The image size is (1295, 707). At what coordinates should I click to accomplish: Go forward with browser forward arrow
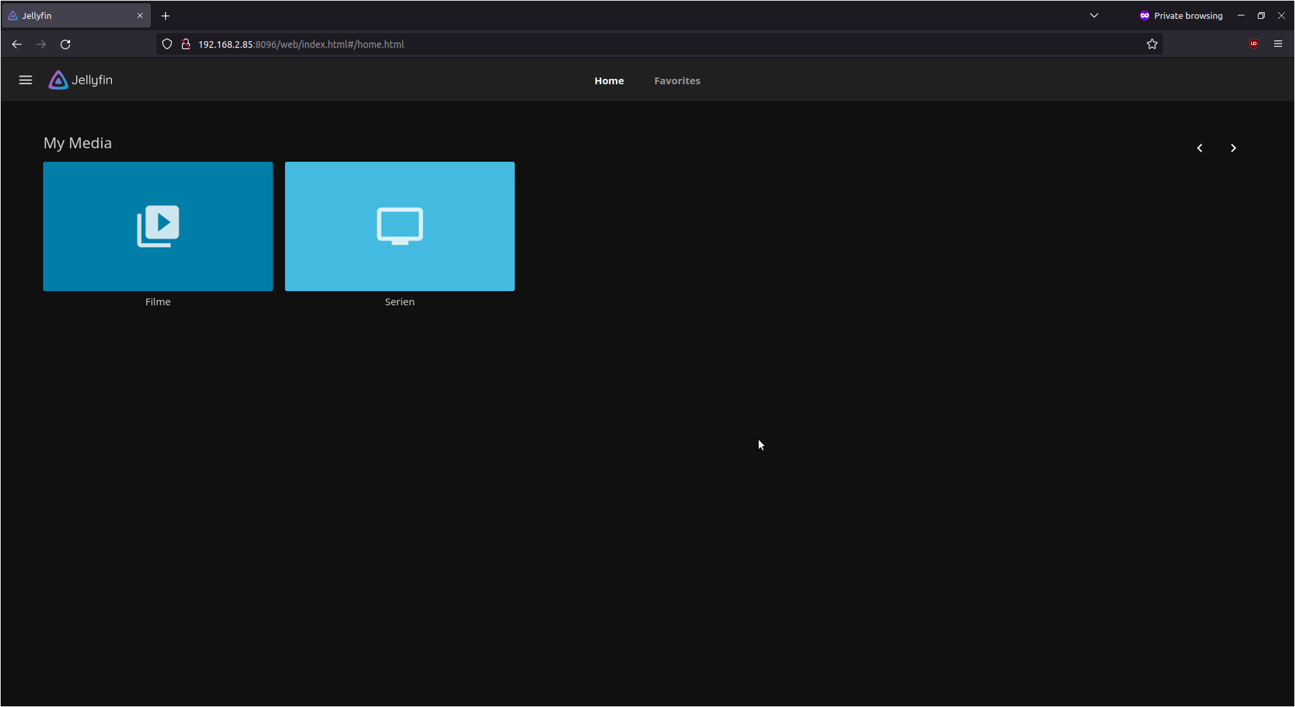tap(41, 44)
